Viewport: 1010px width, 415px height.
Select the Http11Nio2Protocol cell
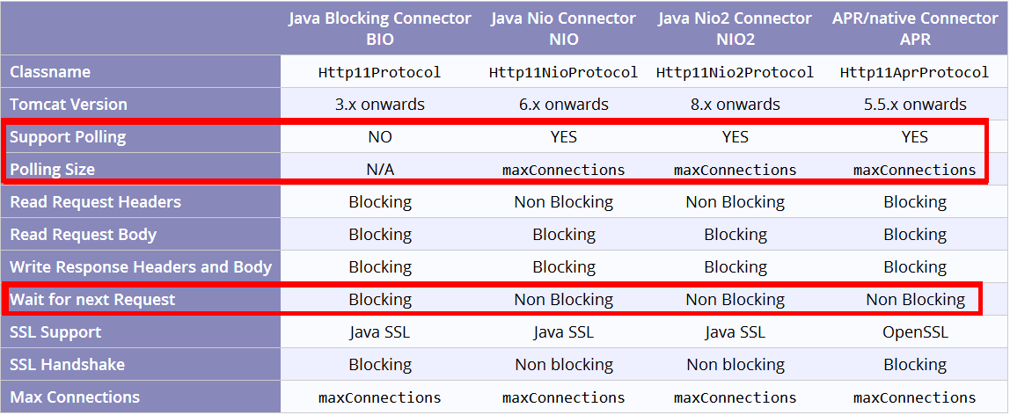coord(735,72)
